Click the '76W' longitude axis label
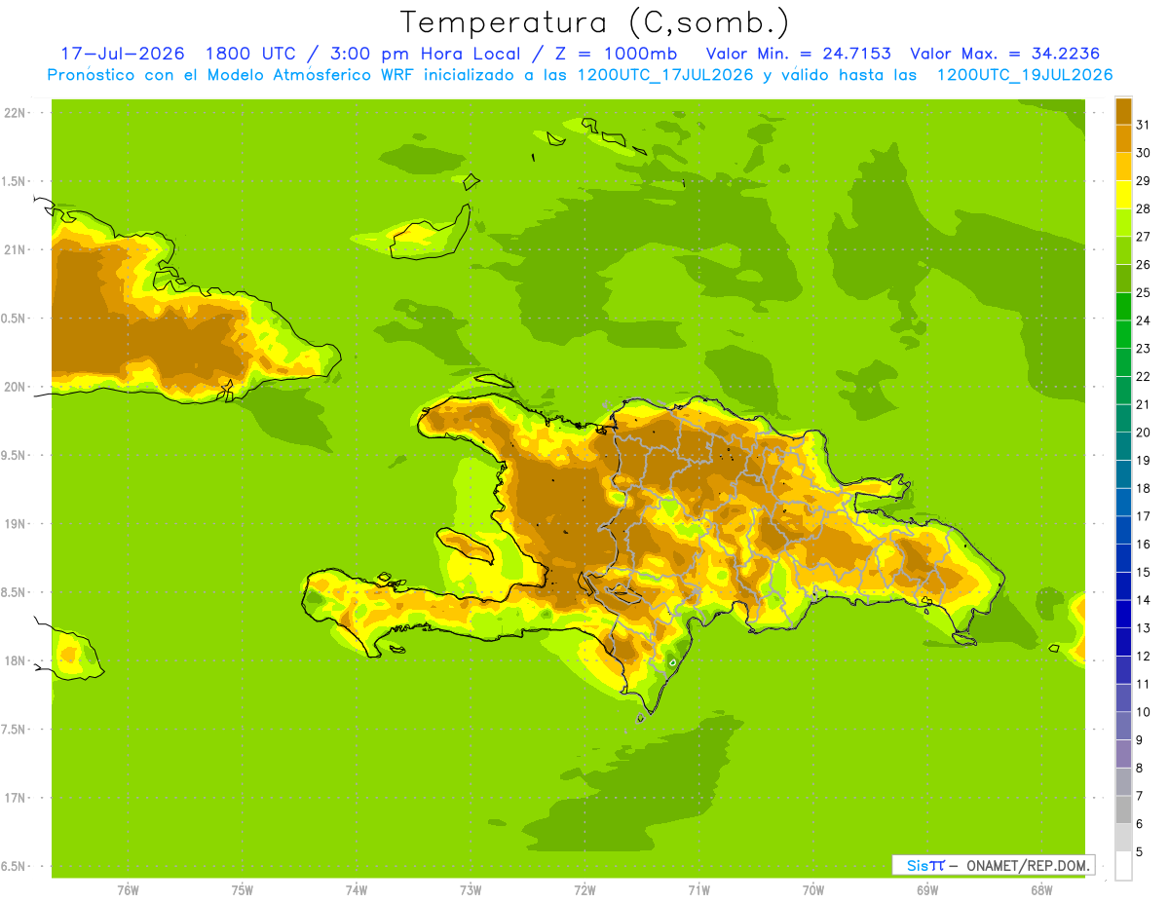This screenshot has width=1169, height=903. pos(128,889)
